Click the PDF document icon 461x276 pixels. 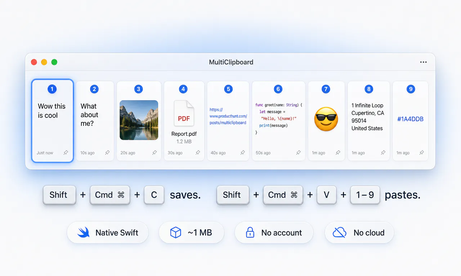(184, 113)
